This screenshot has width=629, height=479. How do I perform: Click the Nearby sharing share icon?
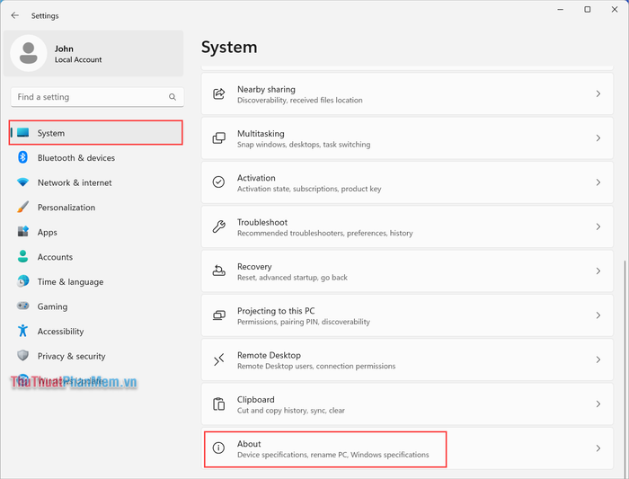[x=218, y=93]
